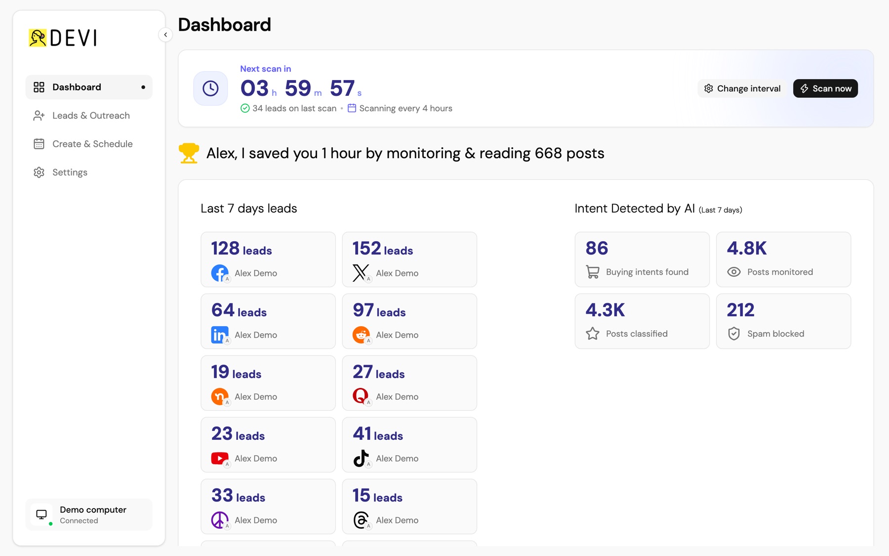The image size is (889, 556).
Task: Click the eye icon for Posts monitored
Action: (734, 272)
